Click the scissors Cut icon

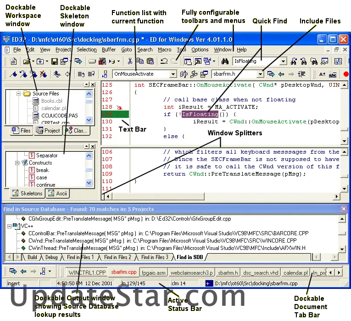coord(130,61)
